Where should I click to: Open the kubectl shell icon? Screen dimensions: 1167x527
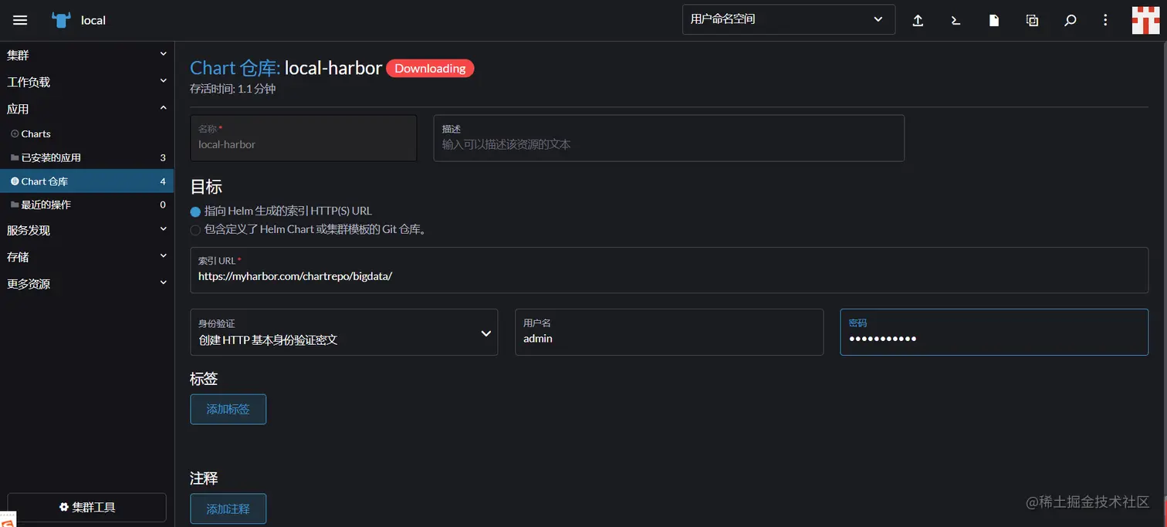pyautogui.click(x=956, y=20)
